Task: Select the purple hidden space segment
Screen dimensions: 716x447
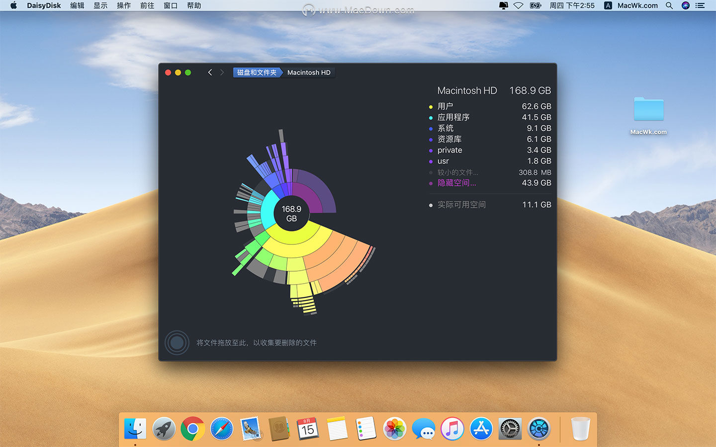Action: click(309, 198)
